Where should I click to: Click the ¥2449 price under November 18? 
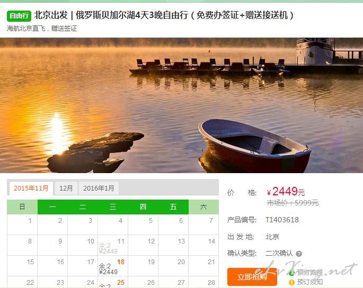tap(108, 272)
